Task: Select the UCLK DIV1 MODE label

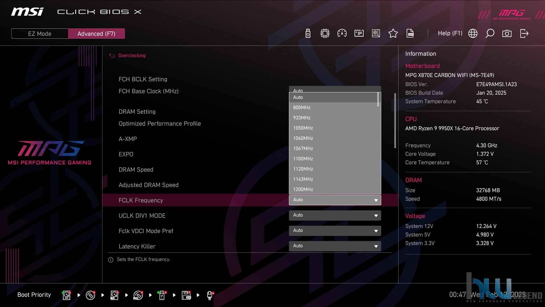Action: pos(142,216)
